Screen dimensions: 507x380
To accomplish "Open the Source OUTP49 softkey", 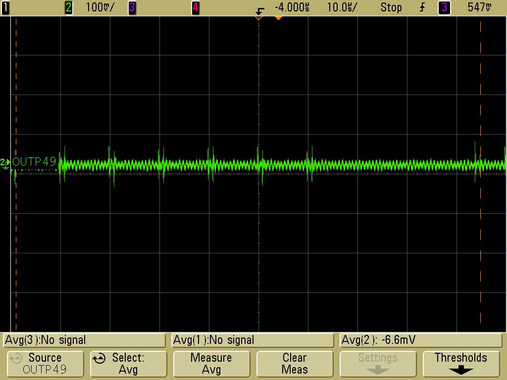I will pos(45,364).
